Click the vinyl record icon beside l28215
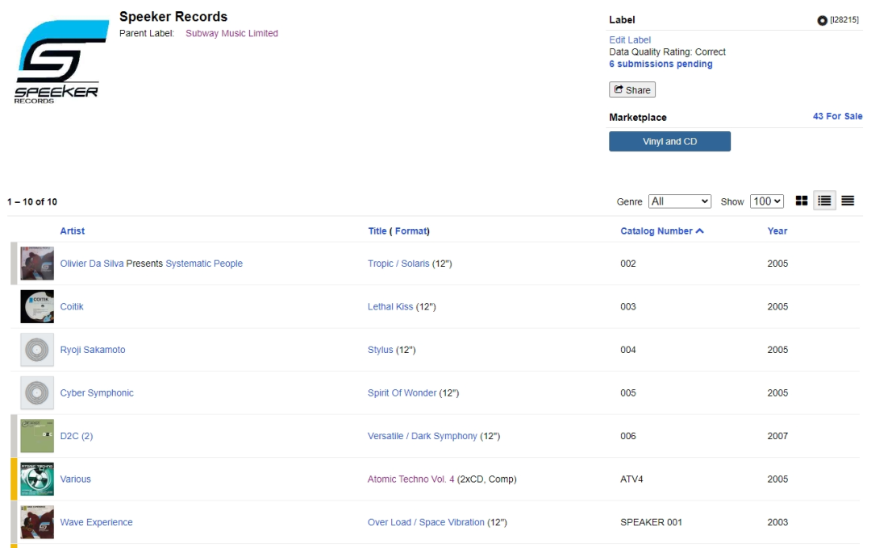 (822, 20)
